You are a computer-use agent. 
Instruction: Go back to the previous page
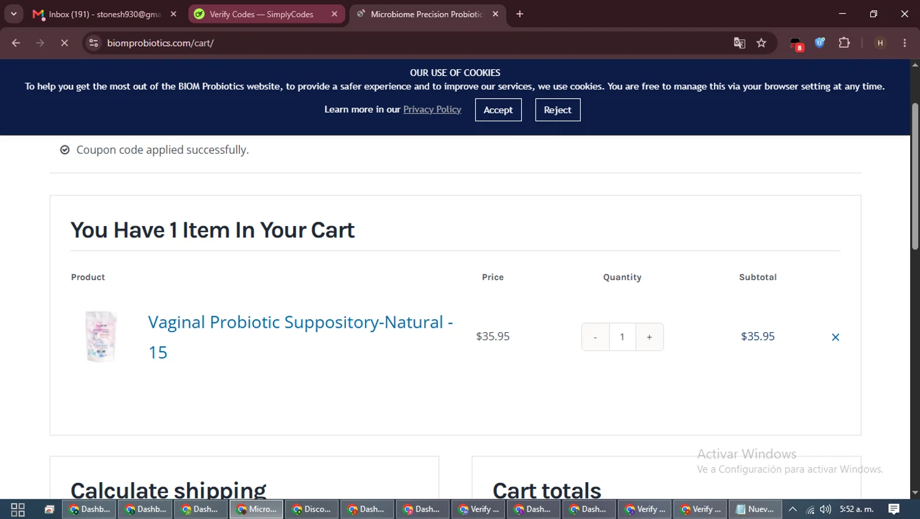tap(16, 43)
